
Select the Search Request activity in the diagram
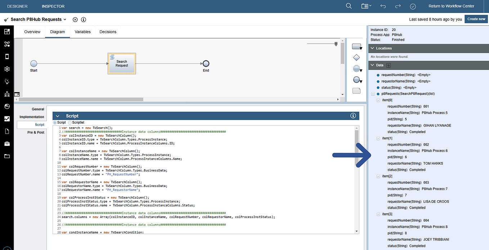coord(121,63)
